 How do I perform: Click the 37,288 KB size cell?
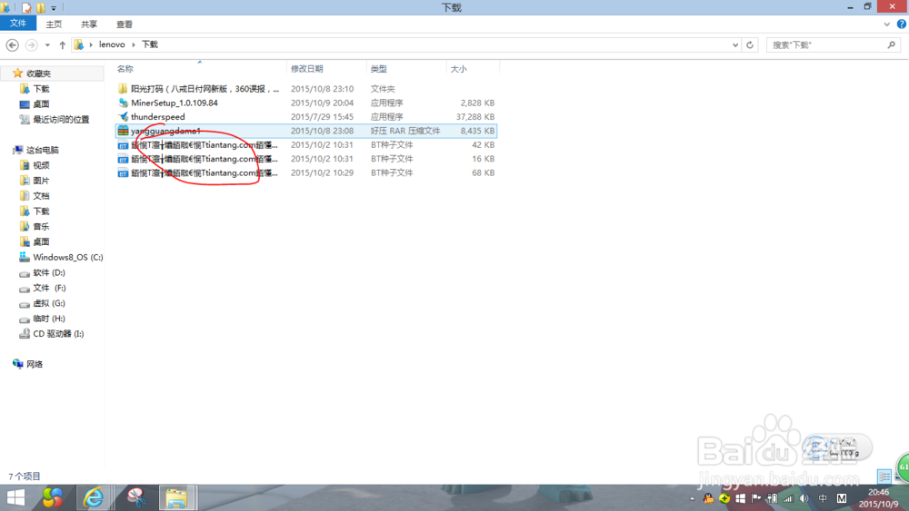pyautogui.click(x=474, y=116)
